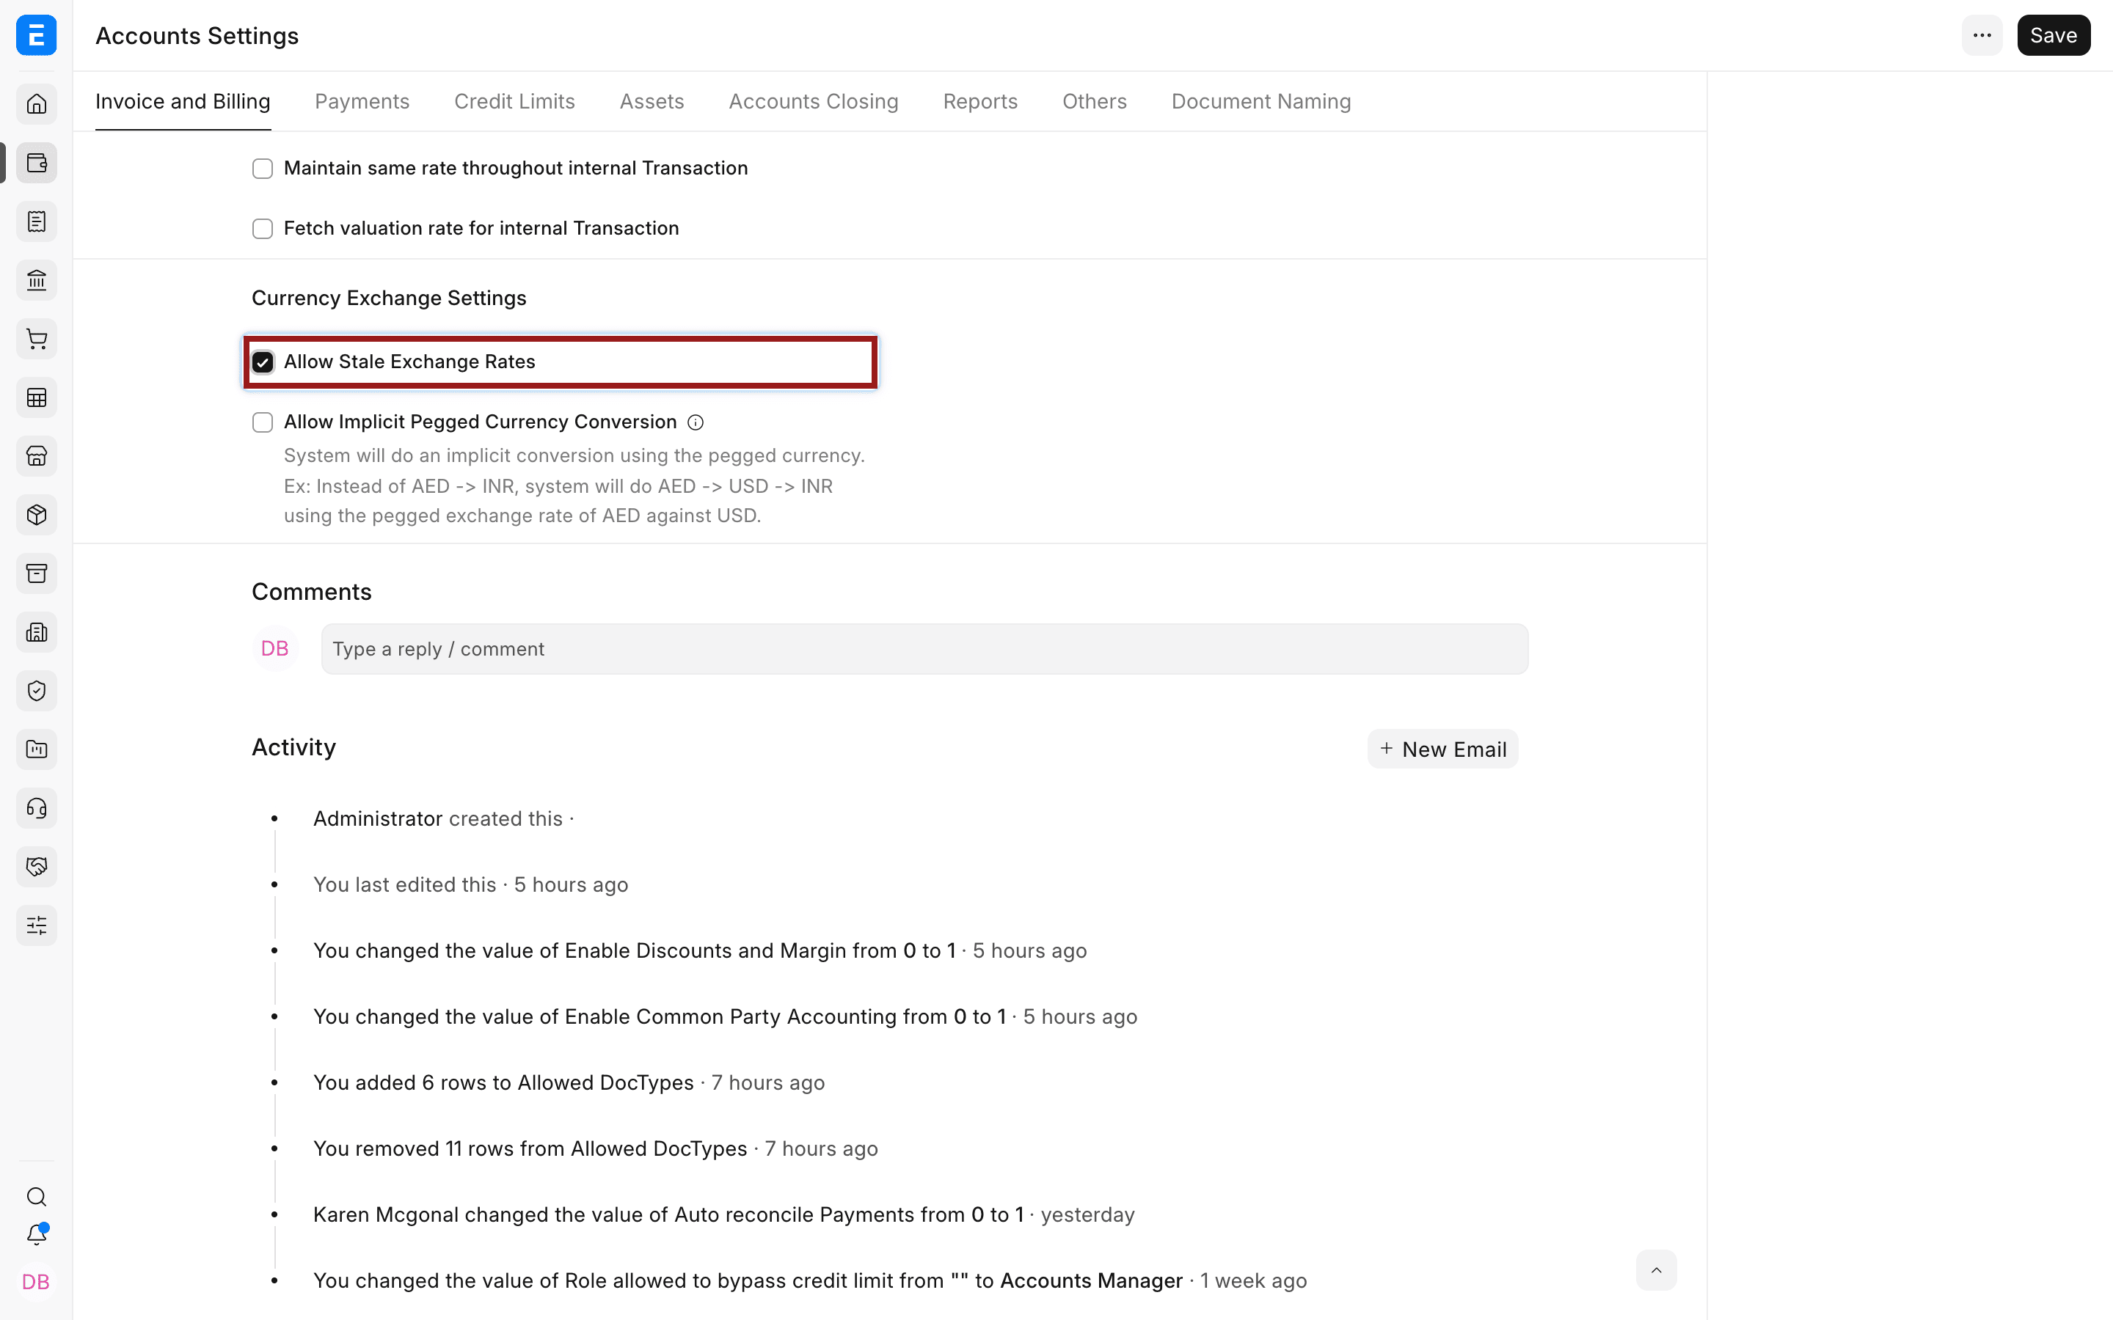2113x1320 pixels.
Task: Uncheck Allow Stale Exchange Rates
Action: [263, 362]
